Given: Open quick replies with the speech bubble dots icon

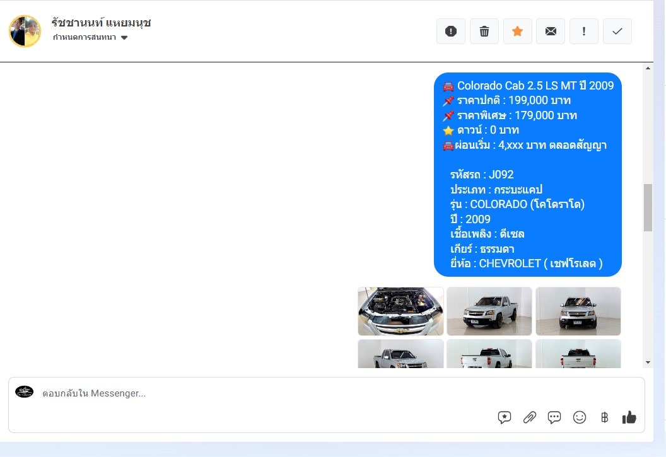Looking at the screenshot, I should click(x=554, y=417).
